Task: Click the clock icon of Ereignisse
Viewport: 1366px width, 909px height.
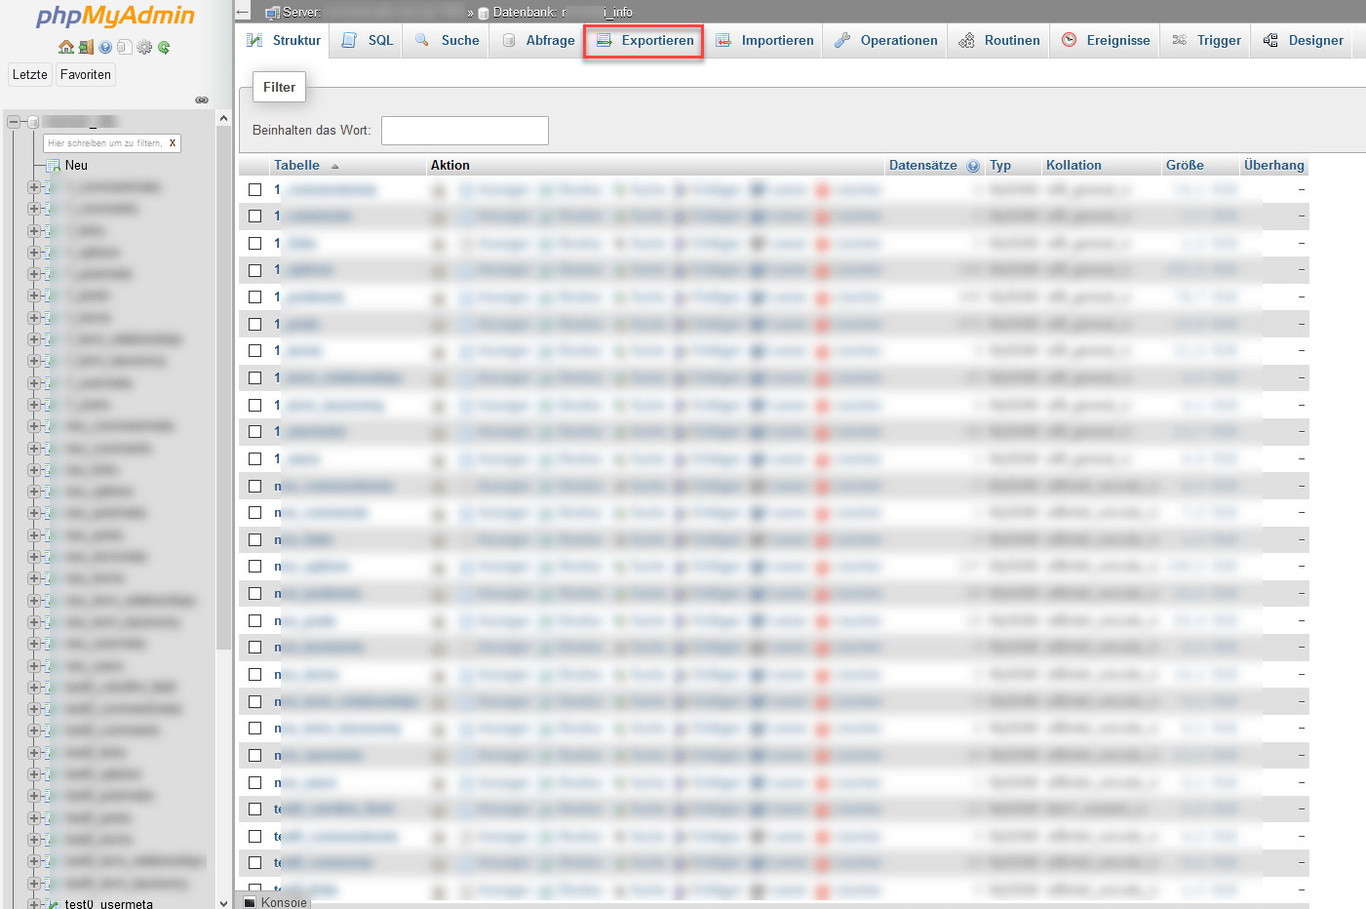Action: point(1070,40)
